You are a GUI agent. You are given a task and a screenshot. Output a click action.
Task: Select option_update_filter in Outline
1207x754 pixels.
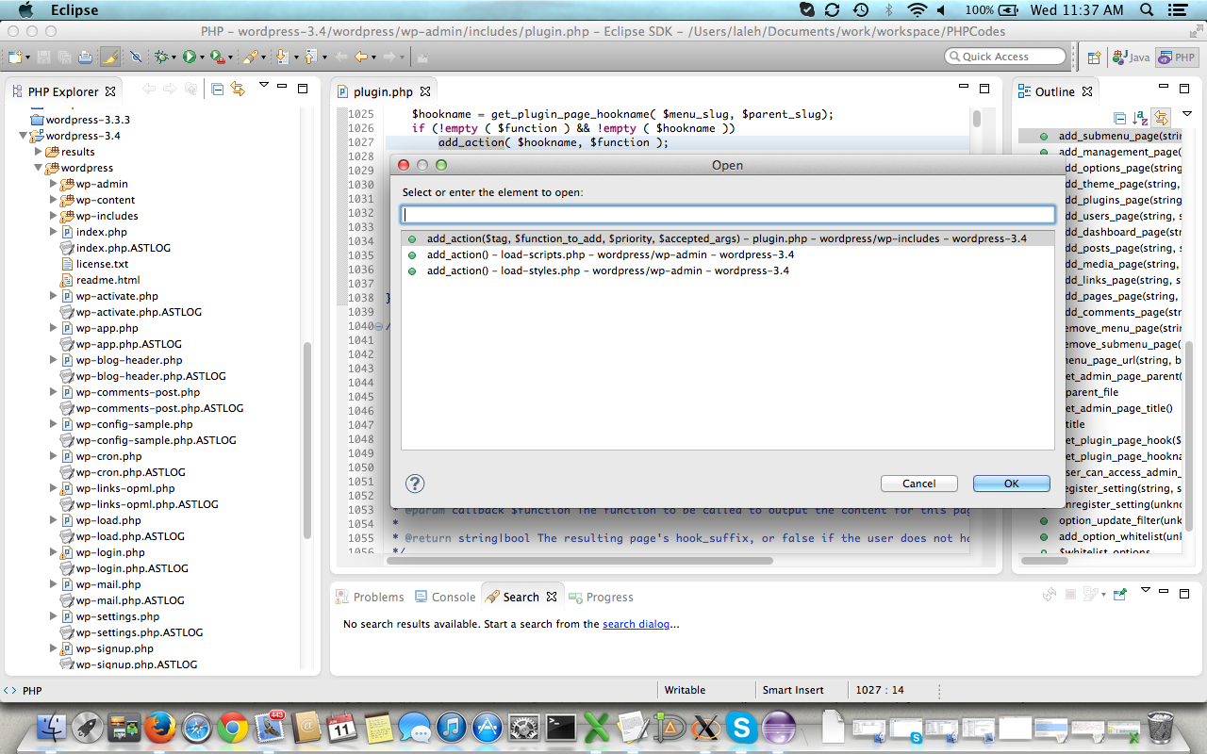click(x=1119, y=520)
